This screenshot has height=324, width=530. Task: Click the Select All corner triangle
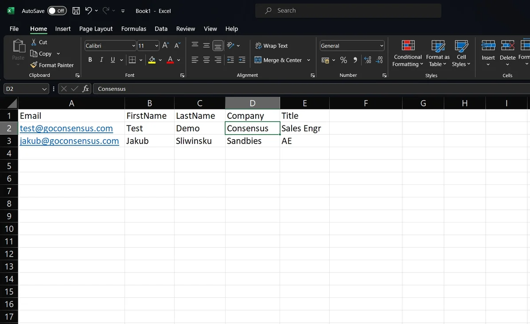[x=12, y=103]
